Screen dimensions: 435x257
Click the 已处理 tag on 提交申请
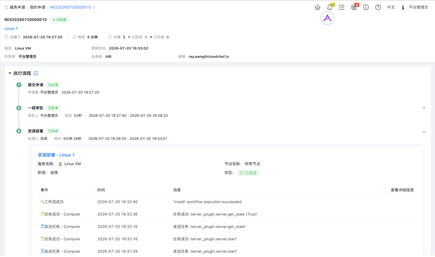point(53,85)
